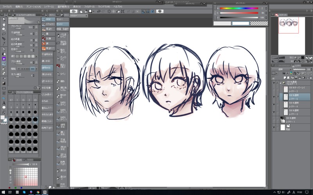Viewport: 313px width, 195px height.
Task: Adjust layer opacity 100 stepper
Action: pyautogui.click(x=312, y=69)
